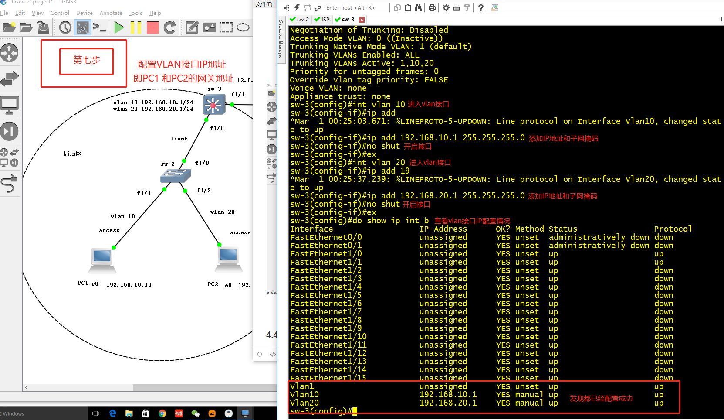The image size is (724, 420).
Task: Open session options gear icon
Action: [446, 8]
